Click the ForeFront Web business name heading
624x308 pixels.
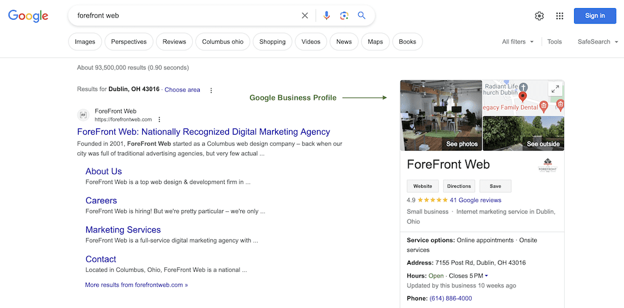point(448,164)
